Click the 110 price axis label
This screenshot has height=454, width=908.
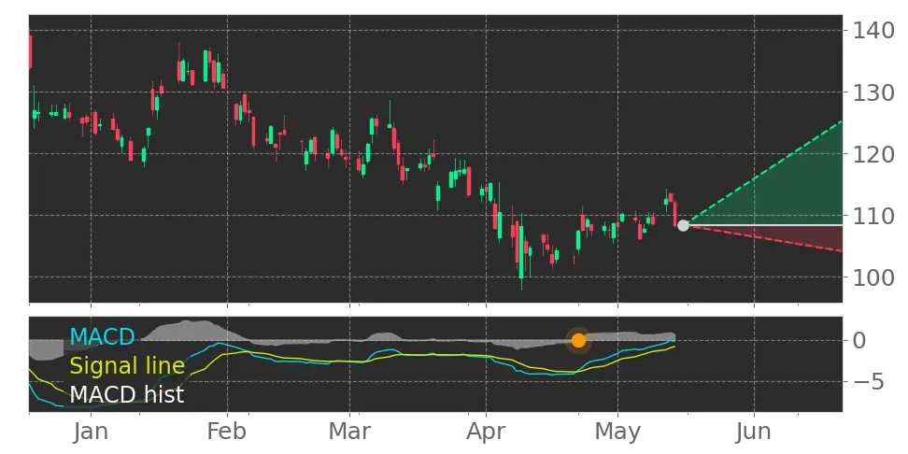(873, 216)
